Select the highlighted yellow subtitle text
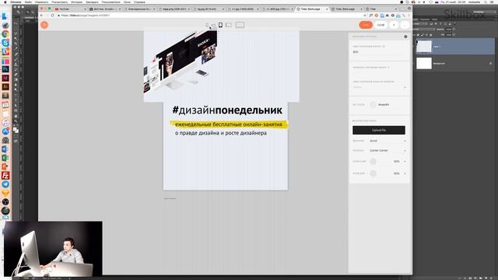This screenshot has height=280, width=498. 229,124
